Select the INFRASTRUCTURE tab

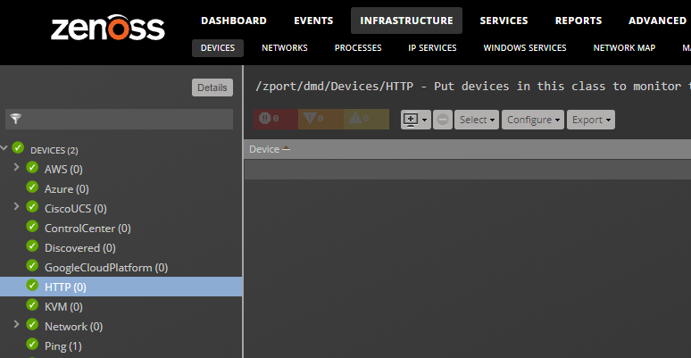coord(406,21)
